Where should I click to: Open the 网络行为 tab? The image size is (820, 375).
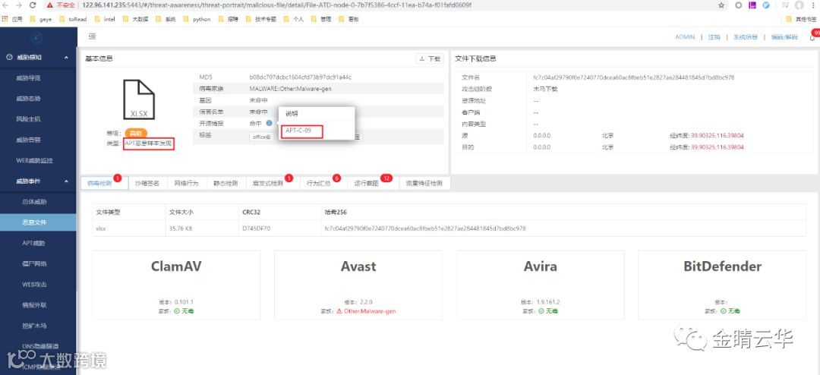point(186,184)
